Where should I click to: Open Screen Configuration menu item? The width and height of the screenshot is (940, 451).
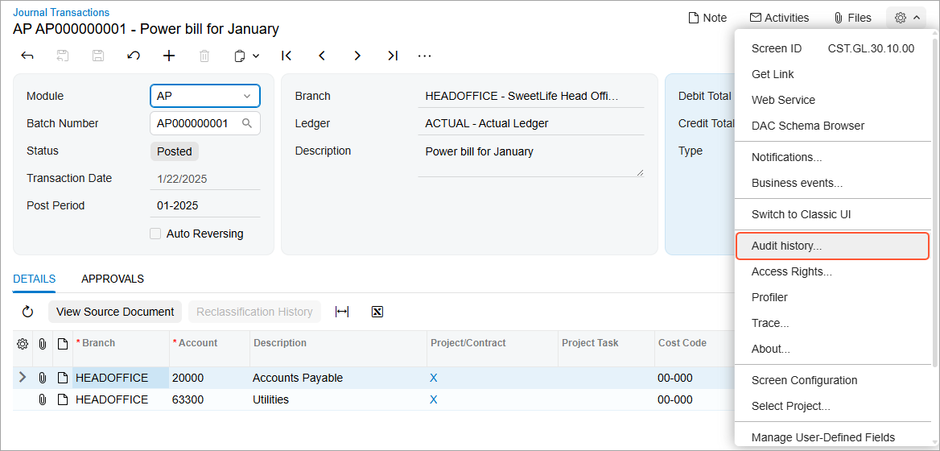pos(833,380)
